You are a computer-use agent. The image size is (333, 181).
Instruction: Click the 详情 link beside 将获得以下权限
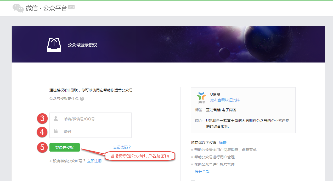pos(223,143)
